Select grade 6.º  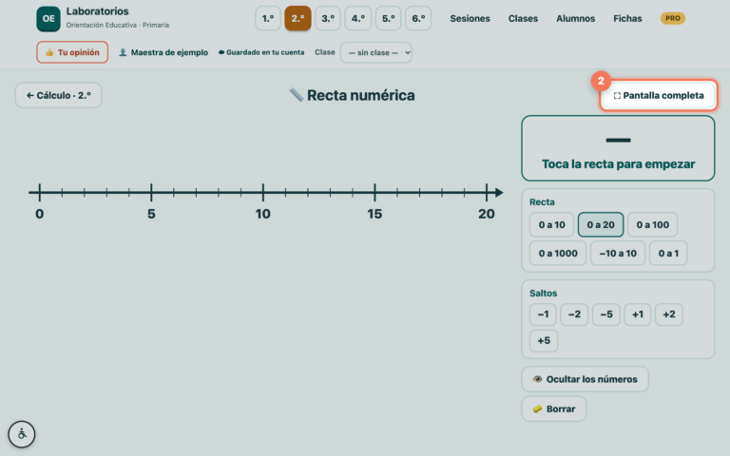(418, 19)
